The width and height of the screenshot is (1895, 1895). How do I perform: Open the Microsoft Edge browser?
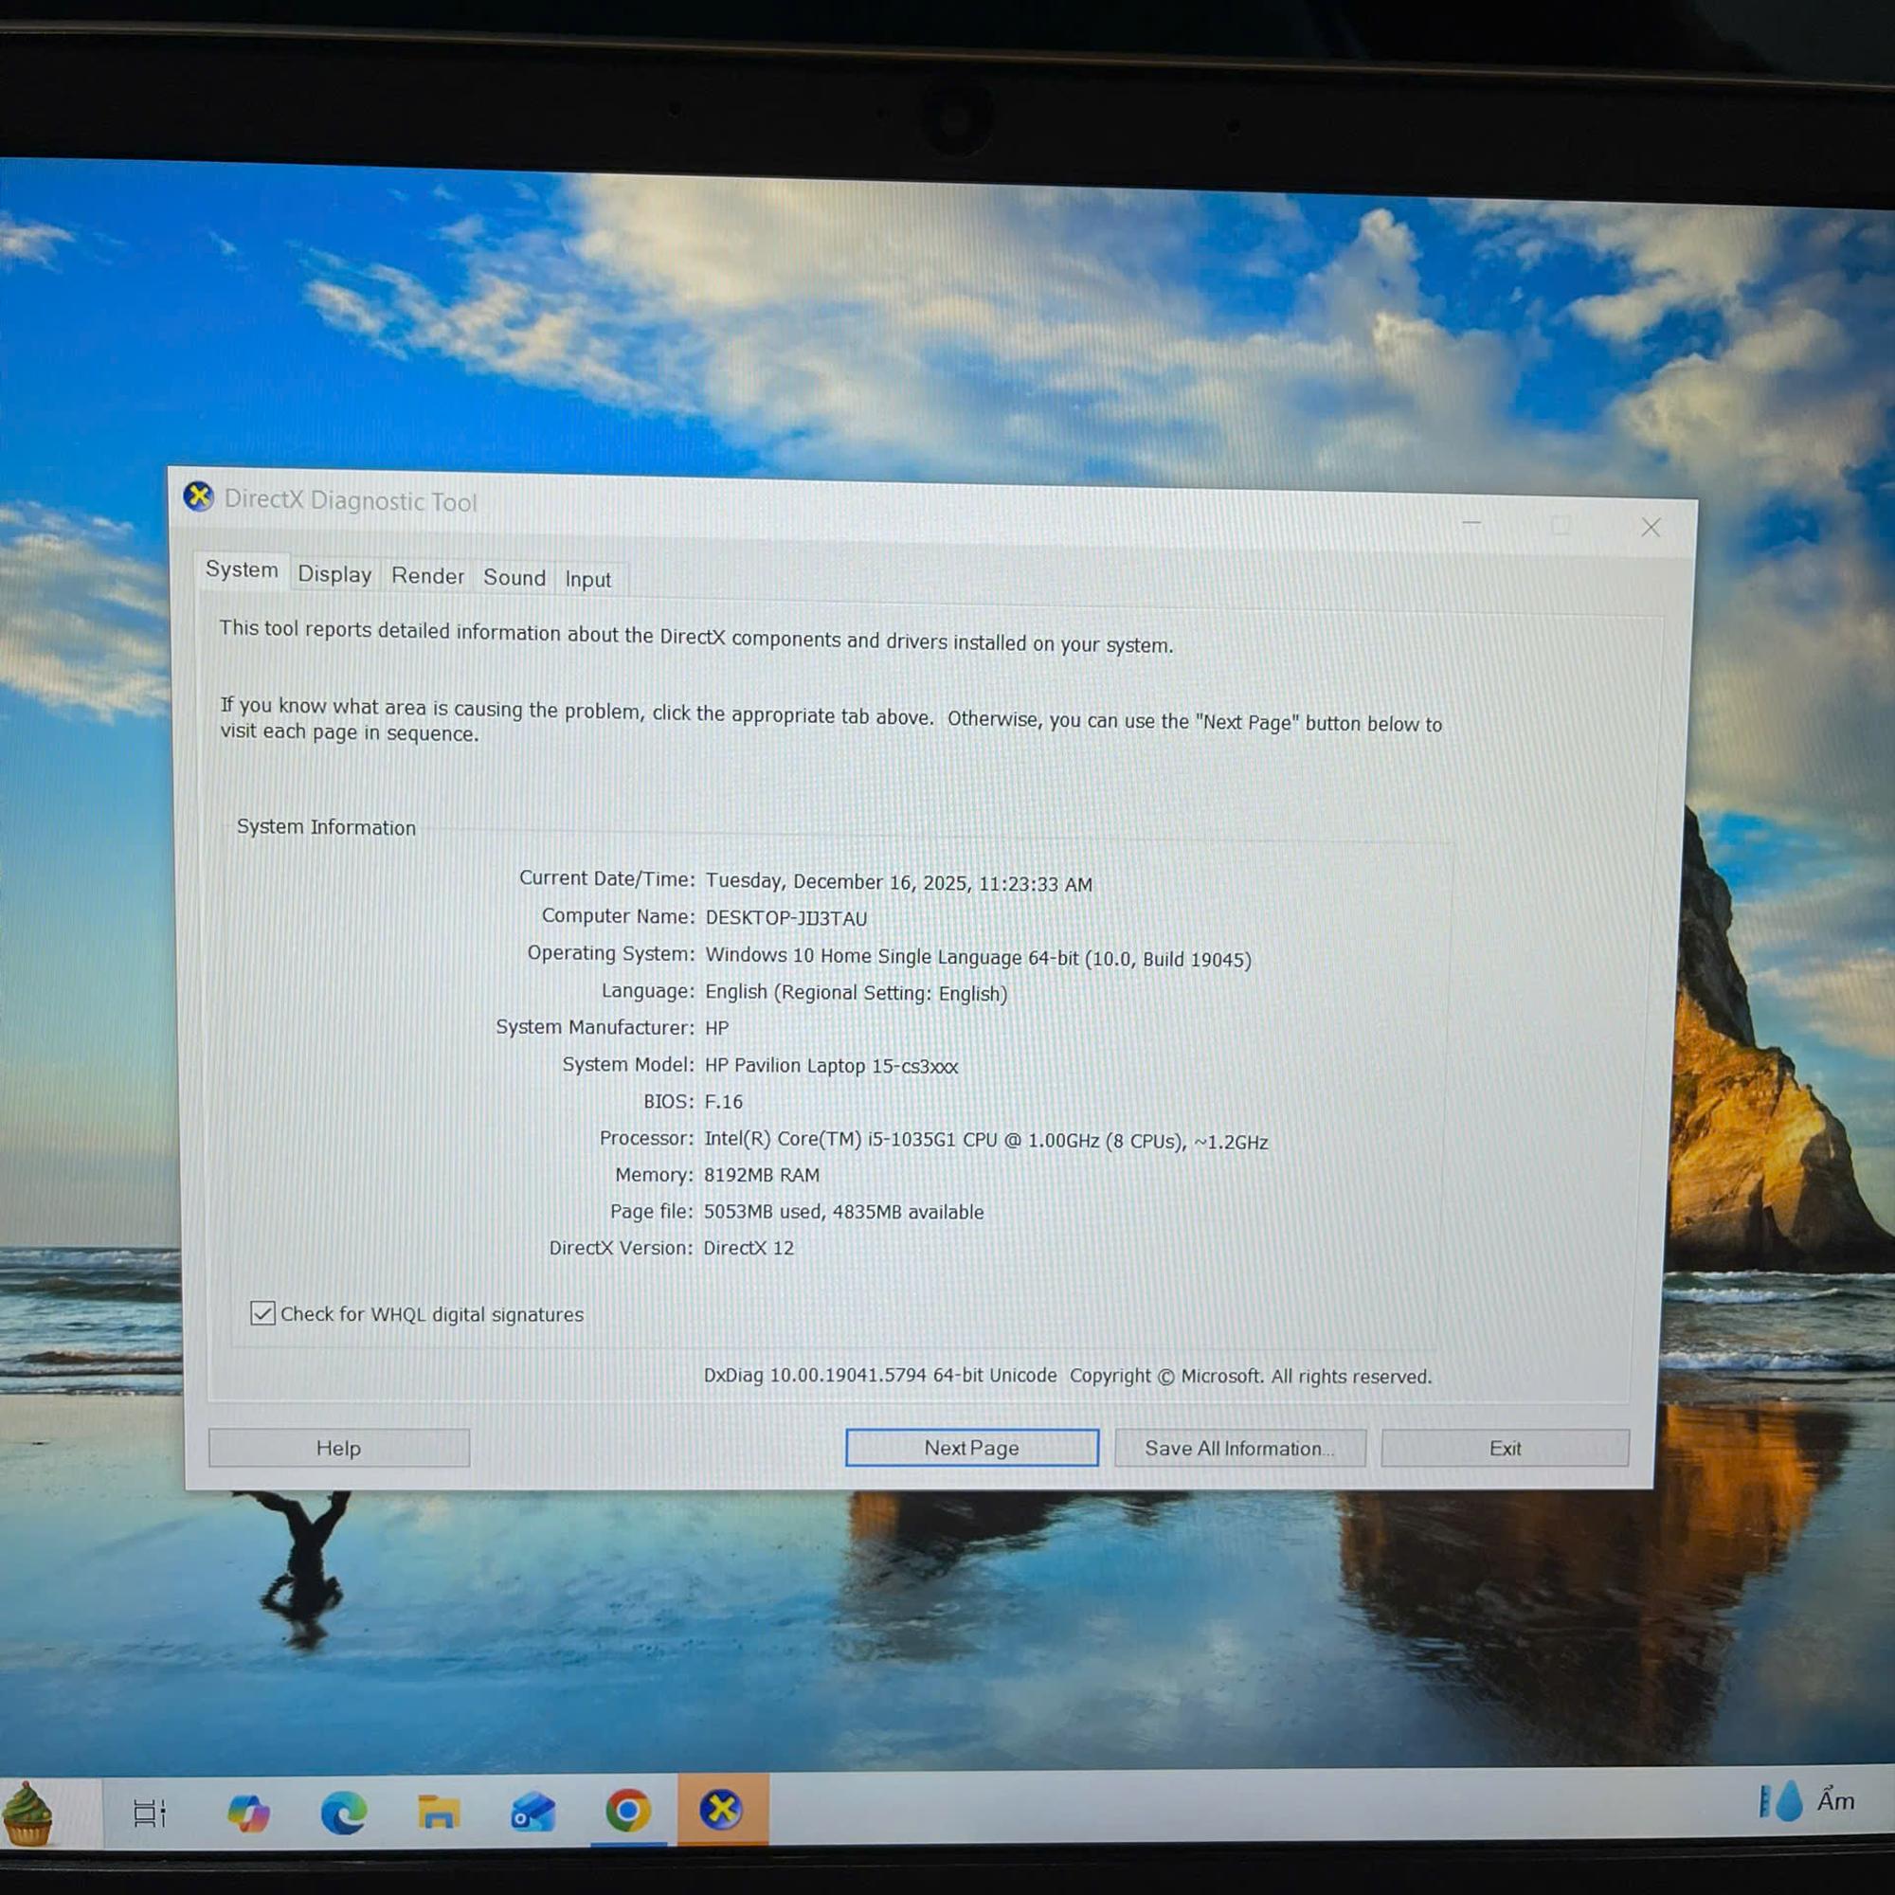tap(343, 1813)
